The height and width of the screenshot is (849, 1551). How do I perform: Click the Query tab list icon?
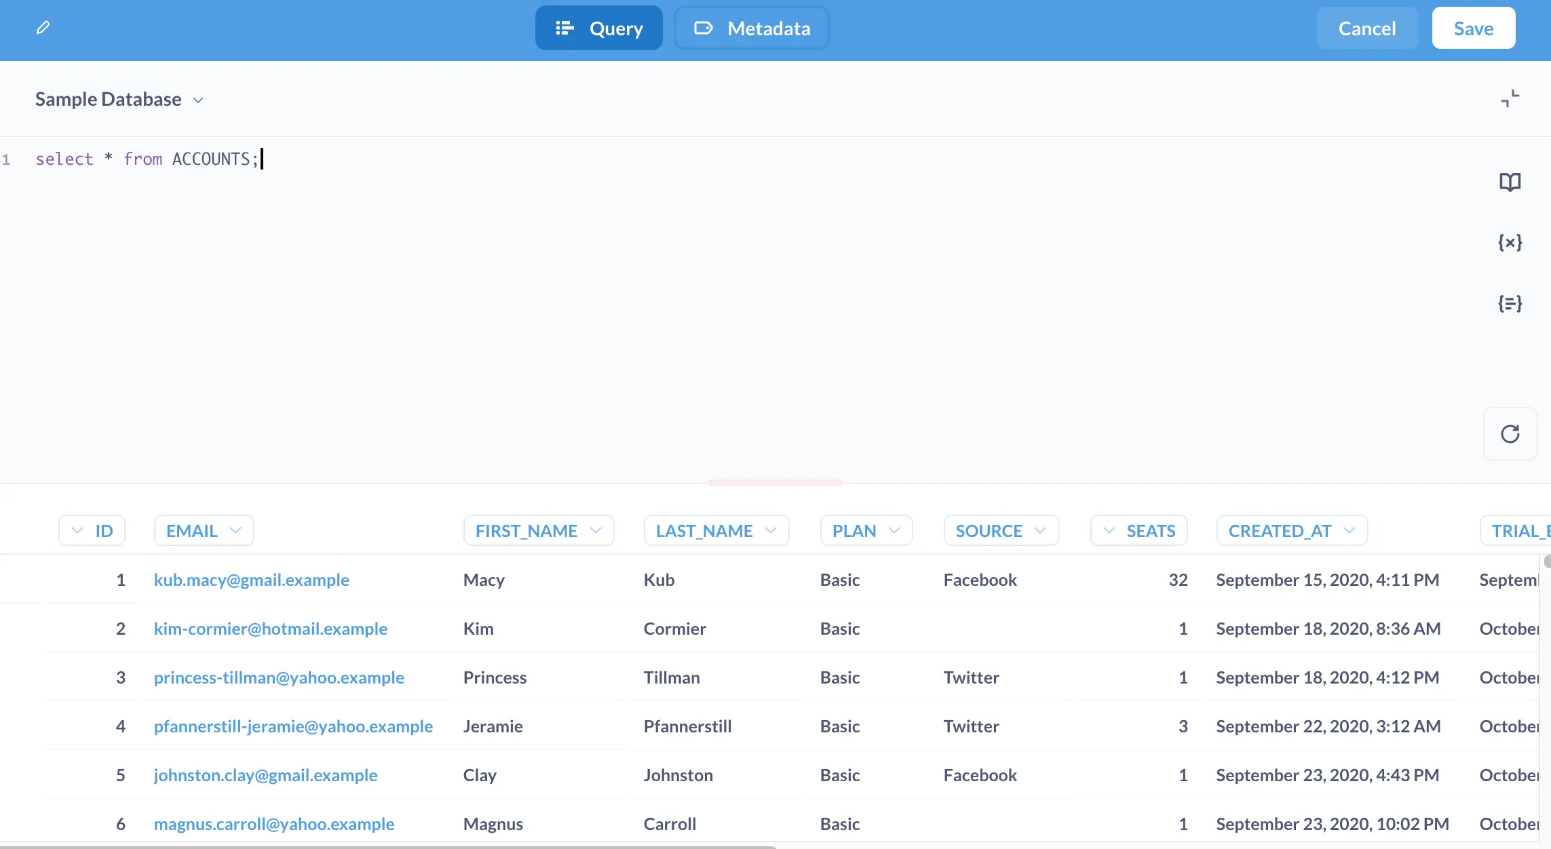pyautogui.click(x=564, y=28)
